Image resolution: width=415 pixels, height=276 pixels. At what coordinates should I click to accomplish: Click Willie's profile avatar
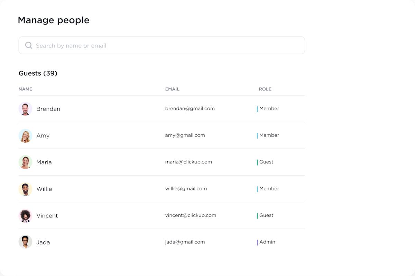pyautogui.click(x=25, y=189)
